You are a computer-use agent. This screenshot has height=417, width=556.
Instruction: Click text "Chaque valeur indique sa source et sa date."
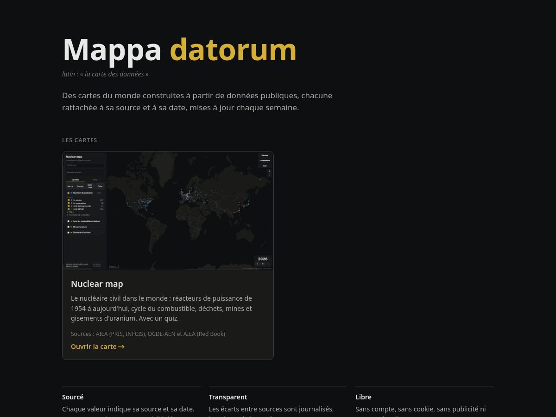click(x=128, y=409)
